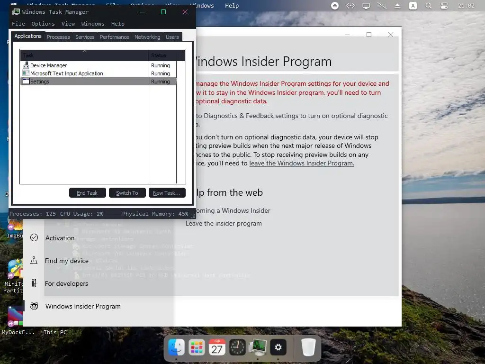Viewport: 485px width, 364px height.
Task: Open the ImgBurn desktop icon
Action: point(15,228)
